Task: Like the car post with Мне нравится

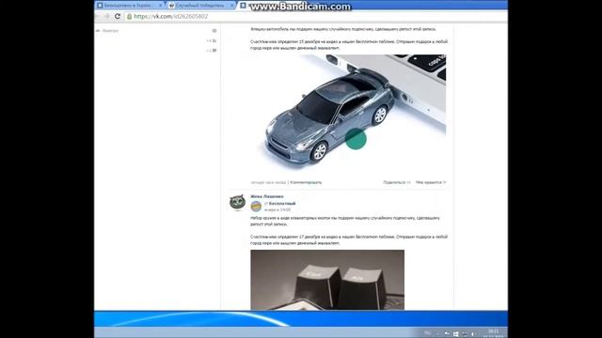Action: (431, 182)
